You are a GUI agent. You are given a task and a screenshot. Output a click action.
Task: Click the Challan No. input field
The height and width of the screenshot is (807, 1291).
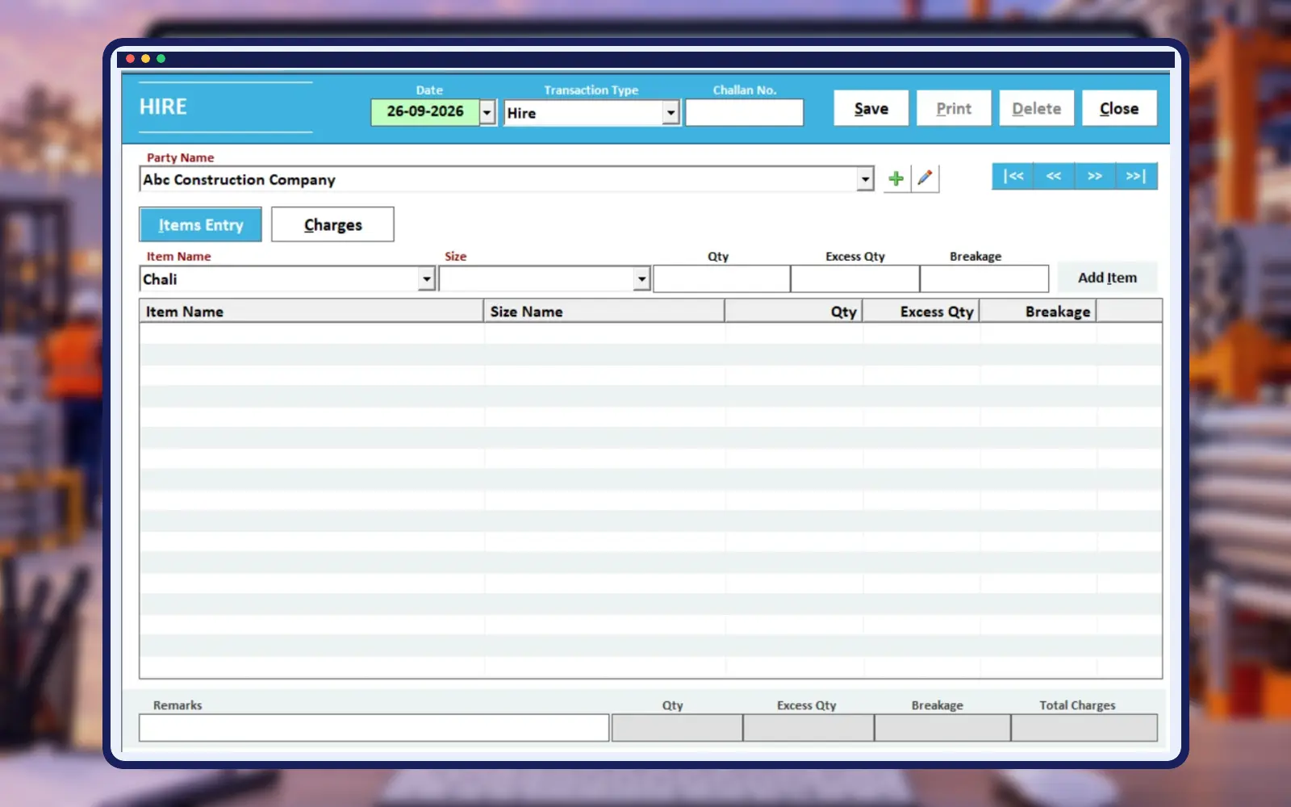pos(744,112)
